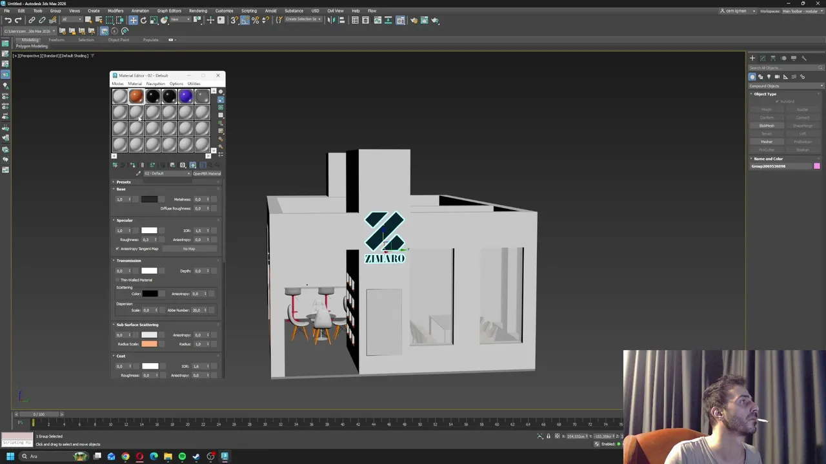Open the Compound Objects category dropdown
The width and height of the screenshot is (826, 464).
pos(786,86)
